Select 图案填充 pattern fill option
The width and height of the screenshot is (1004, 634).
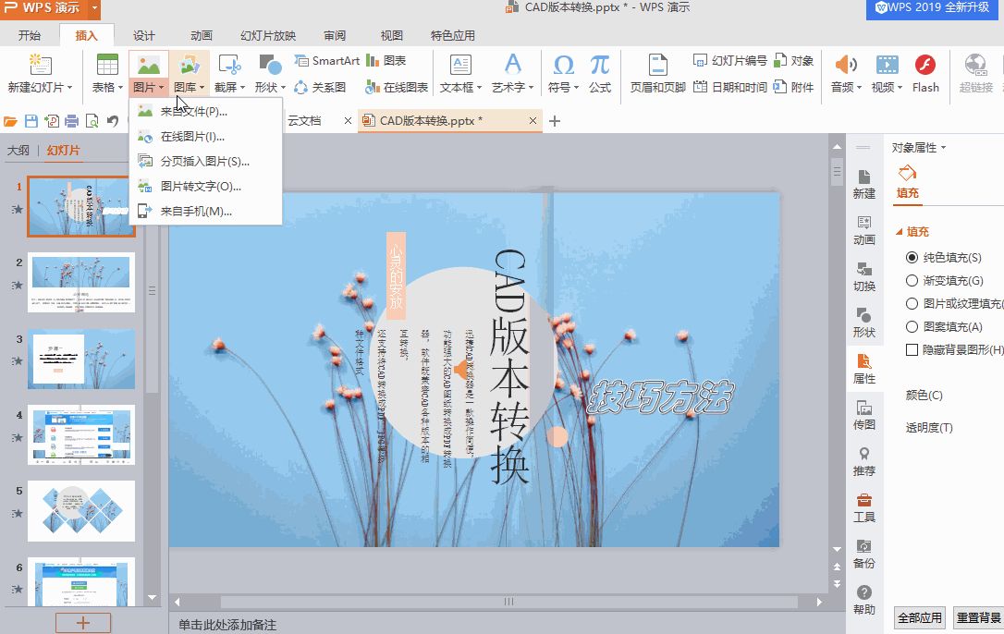click(912, 326)
